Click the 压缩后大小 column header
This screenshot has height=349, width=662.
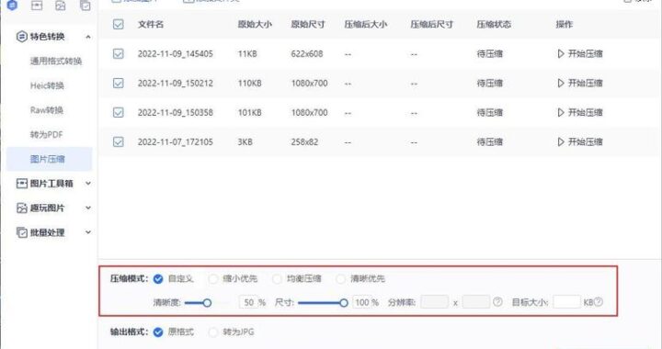tap(366, 25)
